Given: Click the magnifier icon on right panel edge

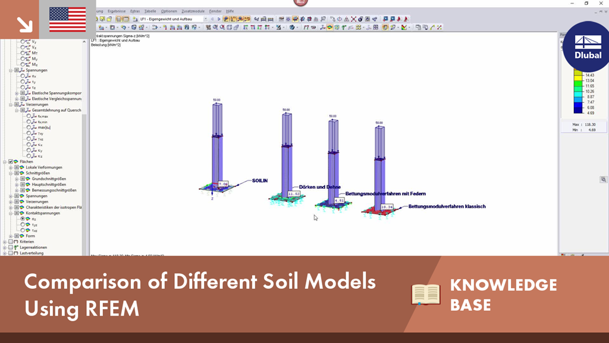Looking at the screenshot, I should pyautogui.click(x=603, y=180).
